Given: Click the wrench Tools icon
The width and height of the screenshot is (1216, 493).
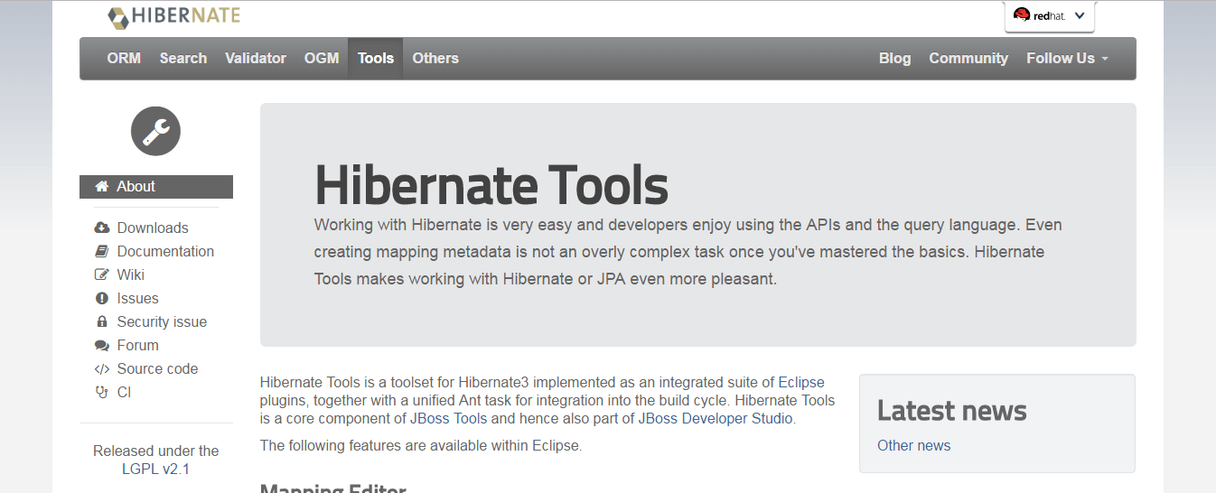Looking at the screenshot, I should pos(155,131).
